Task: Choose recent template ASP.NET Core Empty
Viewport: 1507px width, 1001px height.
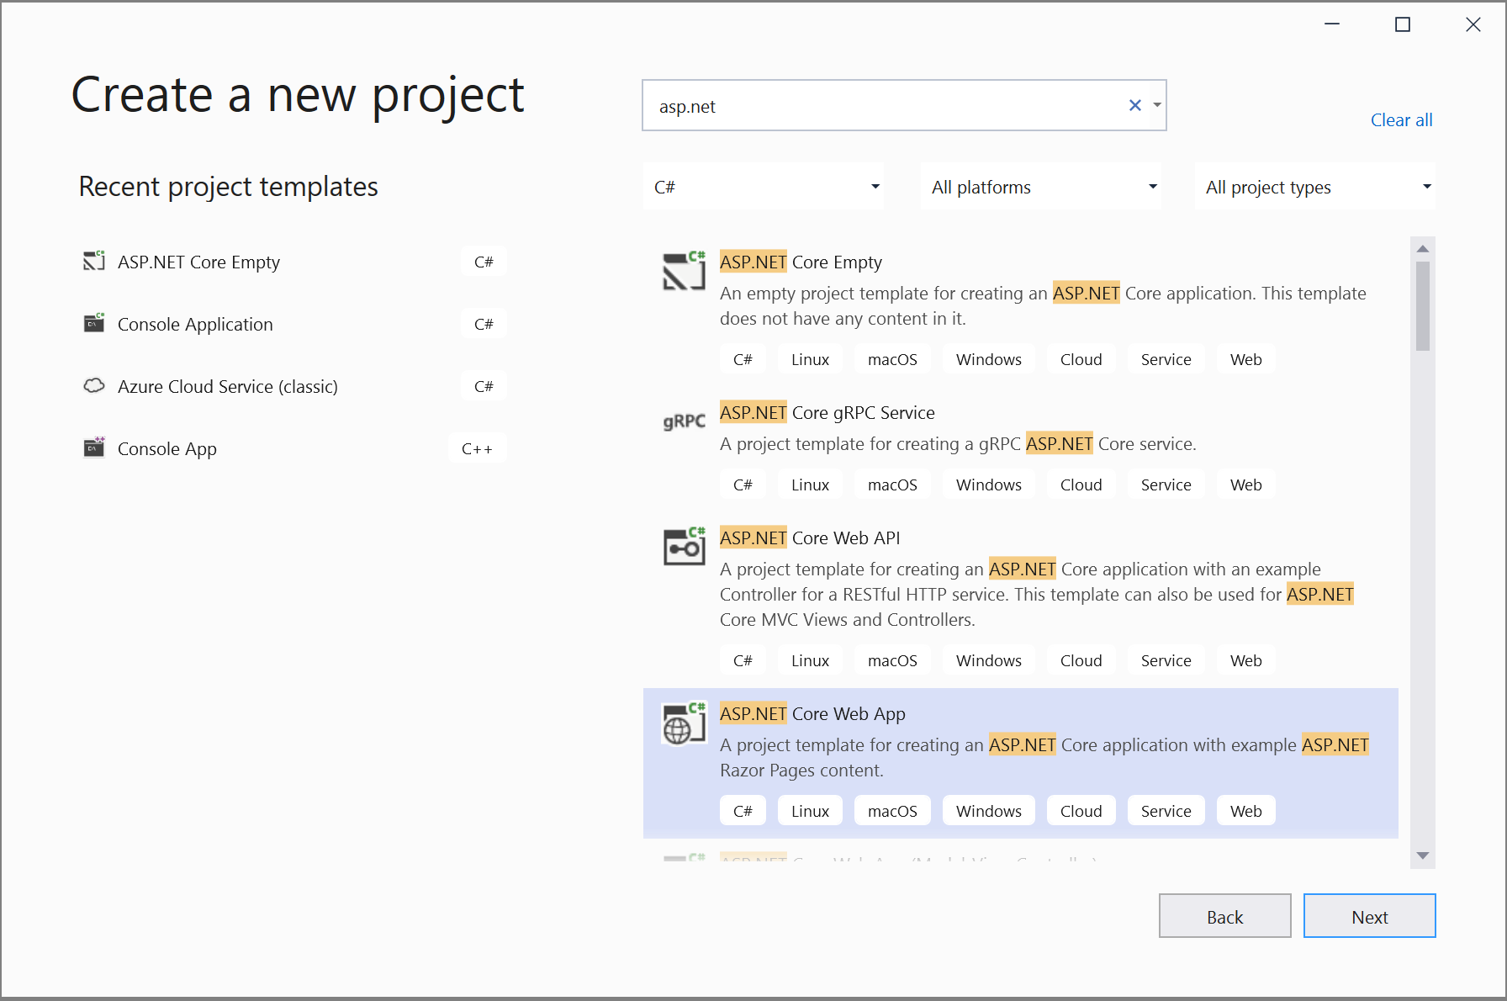Action: [x=198, y=262]
